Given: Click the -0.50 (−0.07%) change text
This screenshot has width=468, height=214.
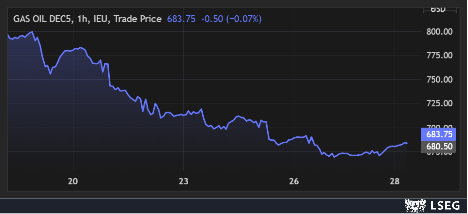Looking at the screenshot, I should 231,19.
